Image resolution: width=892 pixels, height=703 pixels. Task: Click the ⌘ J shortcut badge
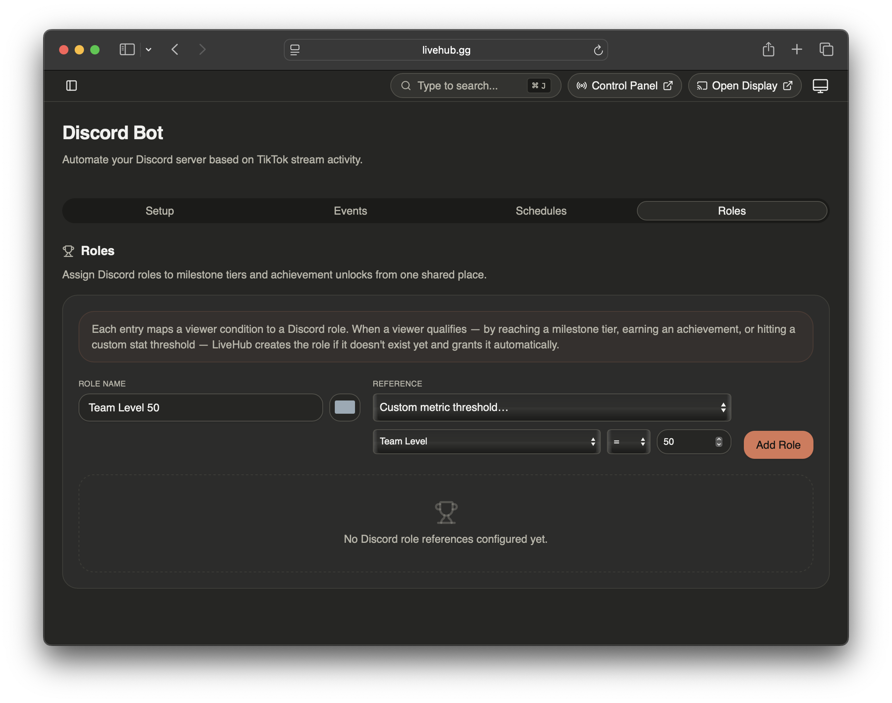click(x=539, y=86)
